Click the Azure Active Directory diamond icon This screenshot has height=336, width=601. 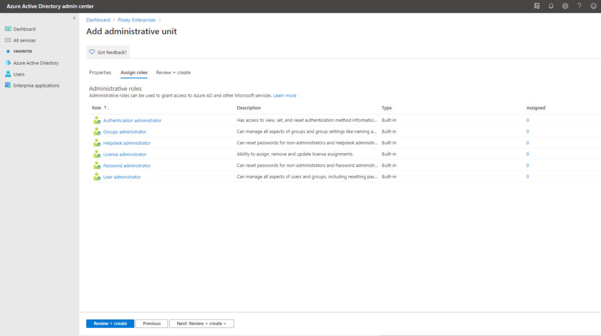(x=8, y=62)
